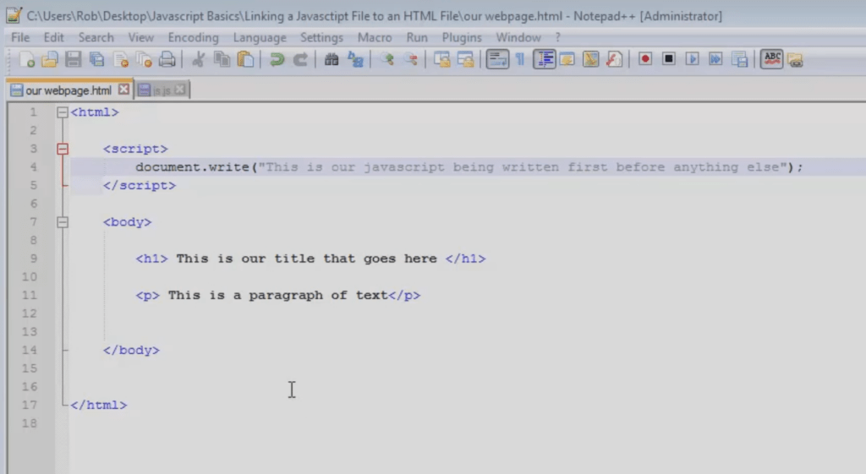Image resolution: width=866 pixels, height=474 pixels.
Task: Click the Paste clipboard icon
Action: point(245,59)
